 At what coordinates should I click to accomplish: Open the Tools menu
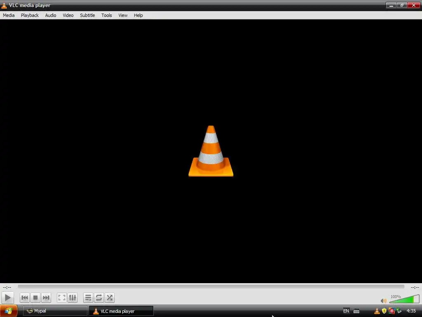point(107,15)
